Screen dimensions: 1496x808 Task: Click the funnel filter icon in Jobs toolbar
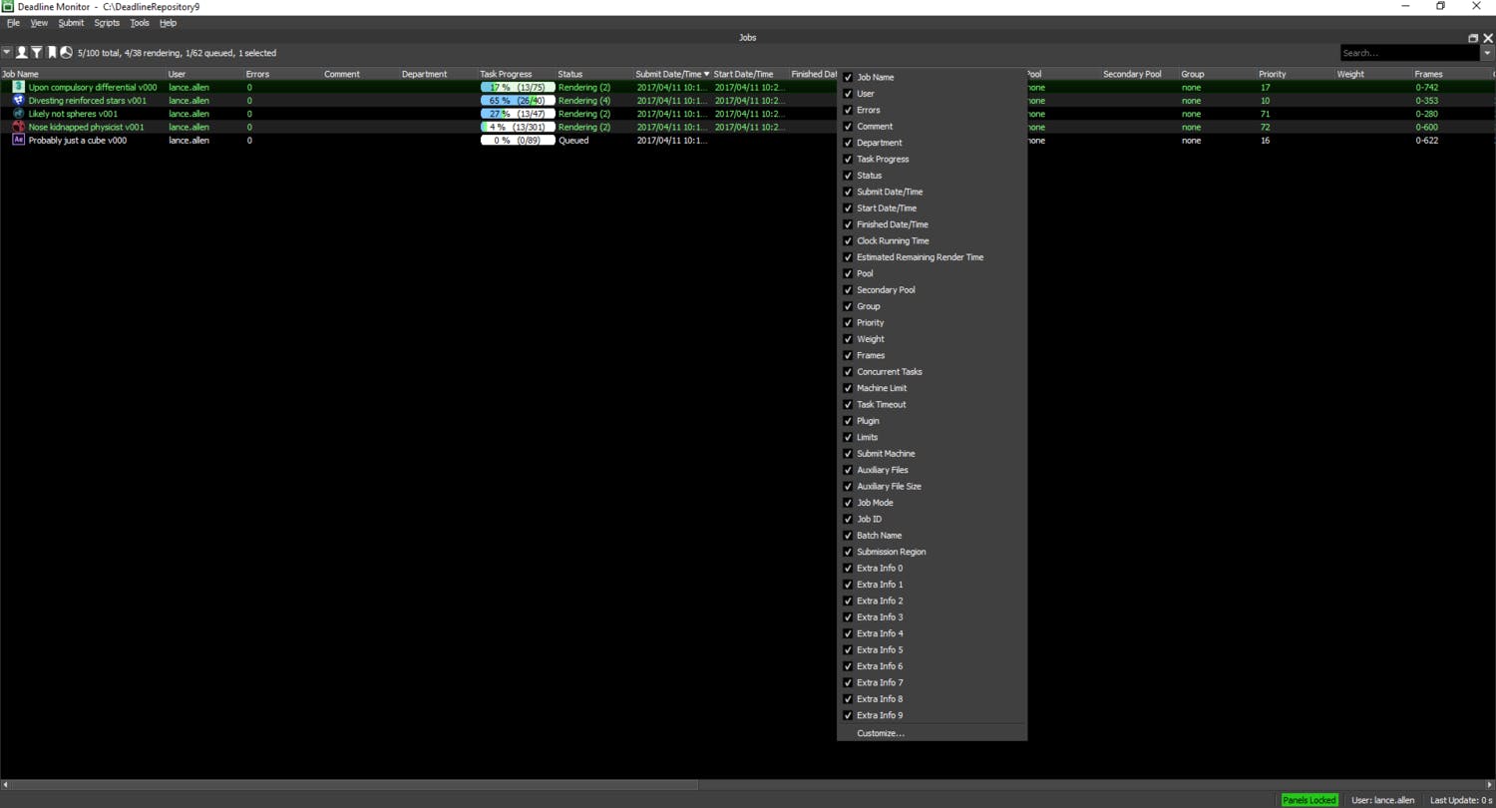37,53
